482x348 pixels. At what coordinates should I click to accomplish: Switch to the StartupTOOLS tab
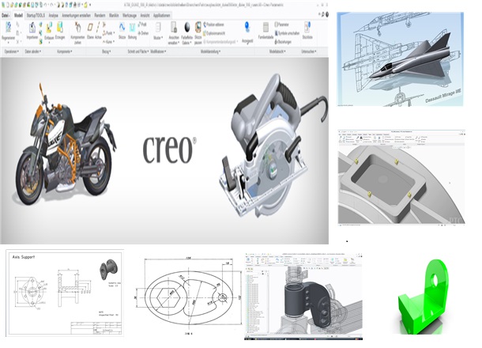[36, 15]
